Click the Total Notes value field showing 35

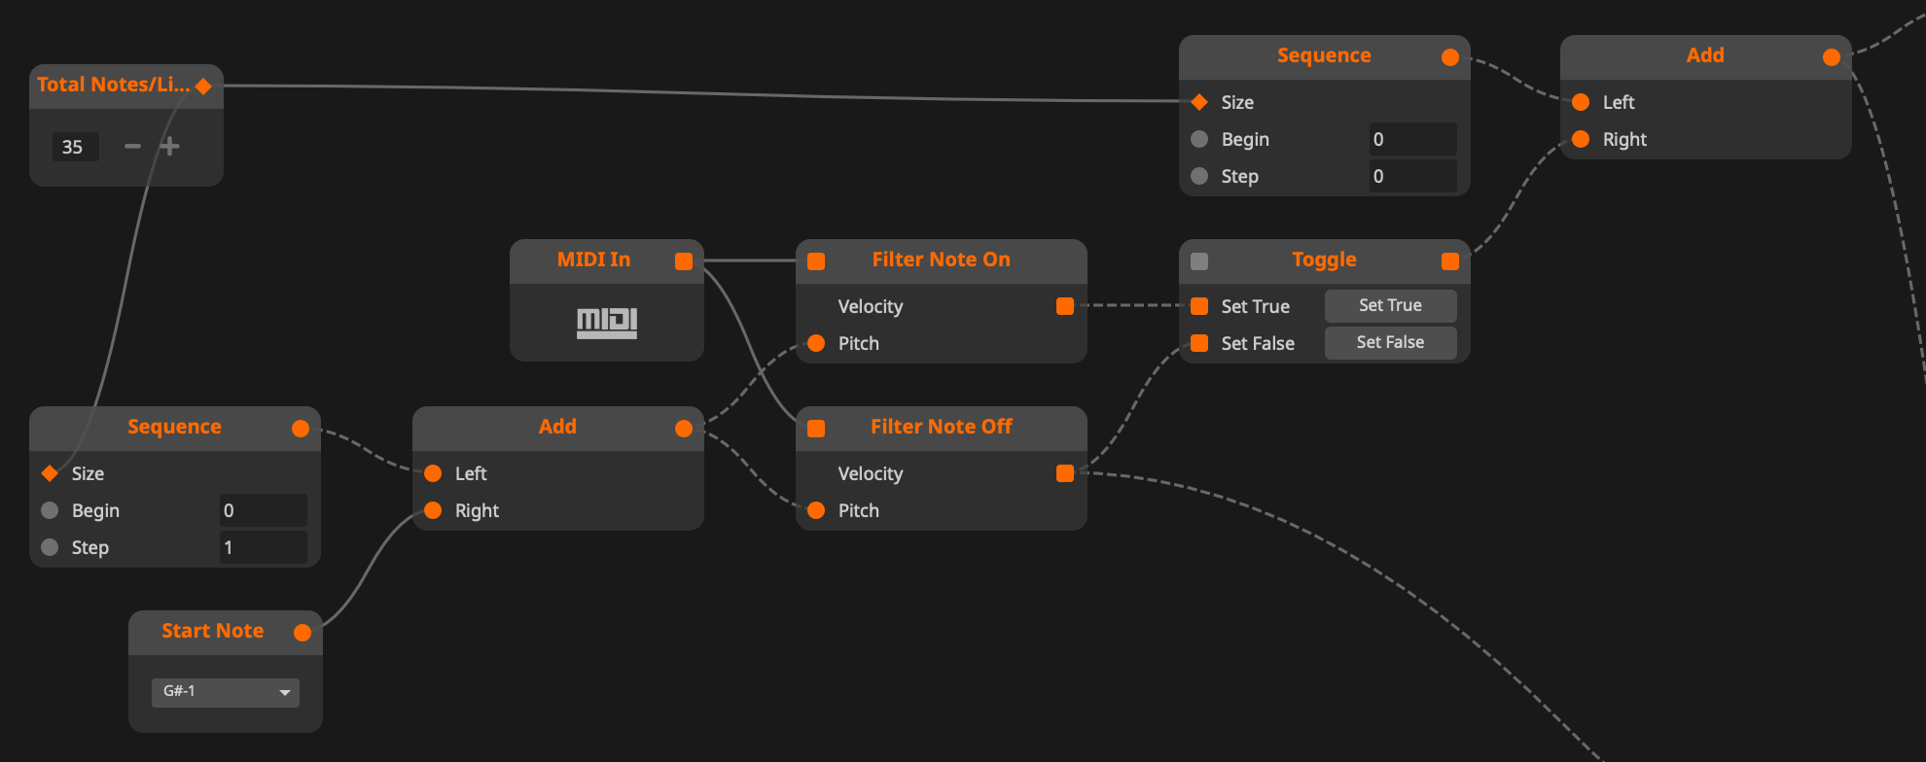(x=75, y=147)
